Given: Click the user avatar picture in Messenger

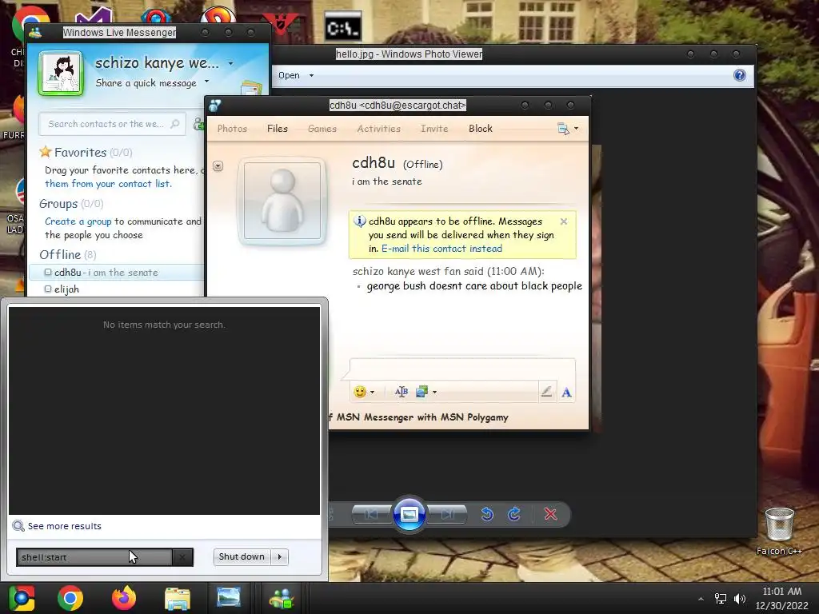Looking at the screenshot, I should pyautogui.click(x=61, y=74).
